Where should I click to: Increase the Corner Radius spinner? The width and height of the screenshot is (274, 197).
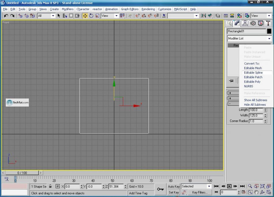(265, 120)
